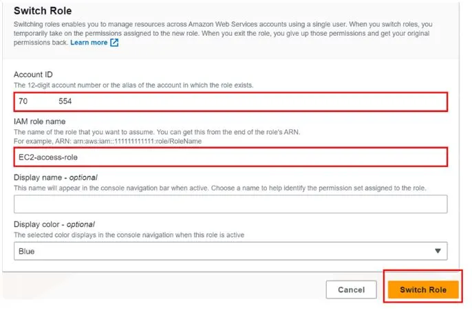
Task: Open the Display color dropdown showing Blue
Action: pyautogui.click(x=230, y=251)
